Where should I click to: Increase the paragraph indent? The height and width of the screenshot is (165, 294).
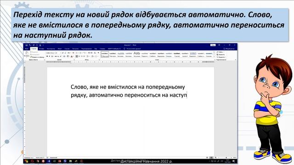pos(91,53)
